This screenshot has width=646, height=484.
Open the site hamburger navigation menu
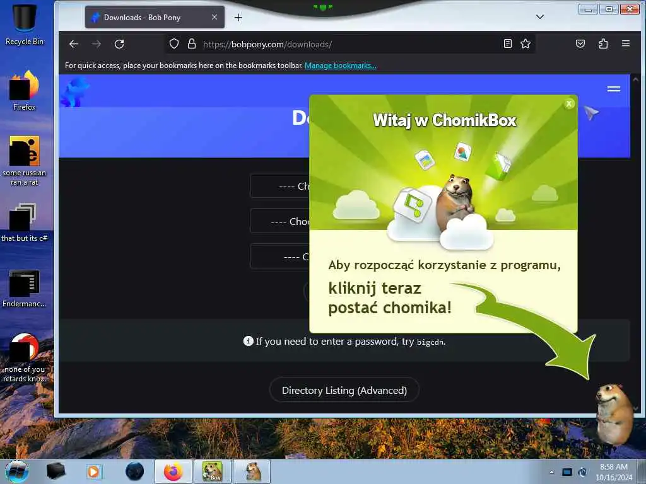[x=613, y=89]
